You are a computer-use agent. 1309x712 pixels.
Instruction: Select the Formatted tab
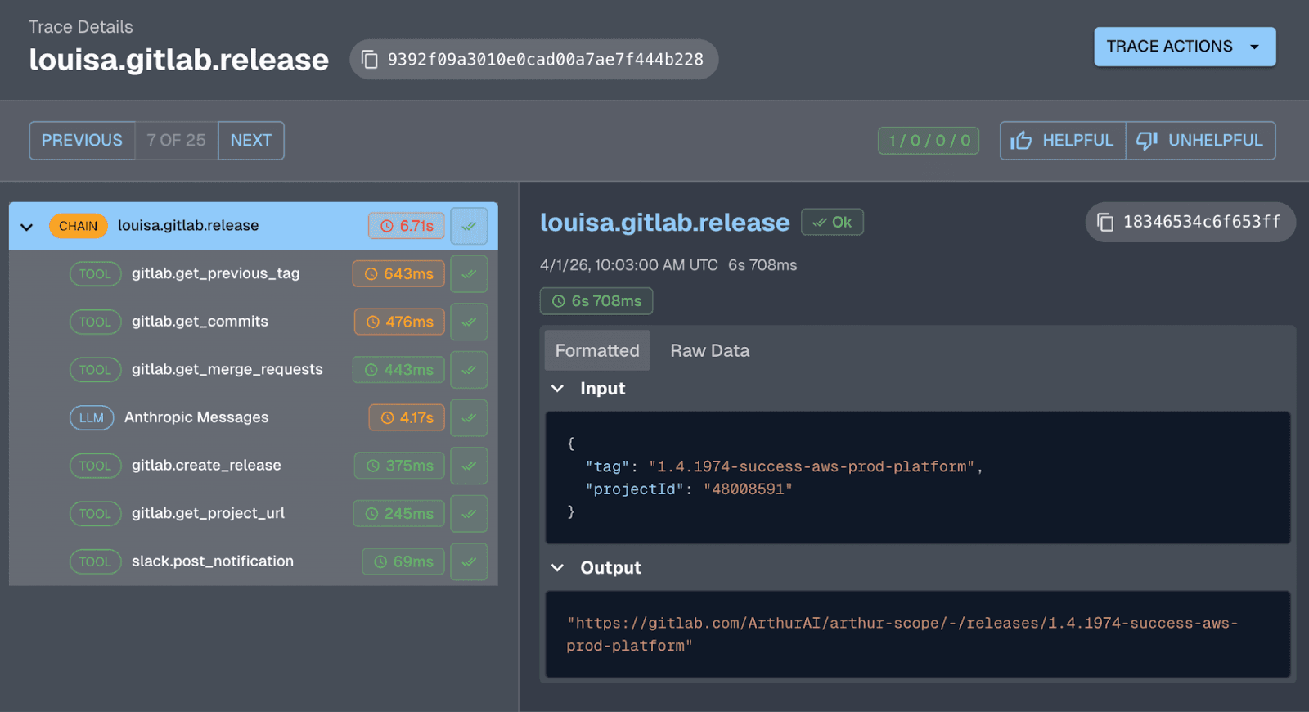[597, 350]
